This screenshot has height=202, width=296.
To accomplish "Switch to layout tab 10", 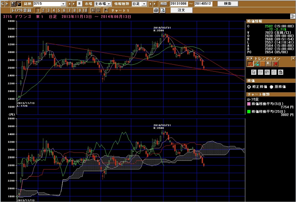I will tap(85, 11).
